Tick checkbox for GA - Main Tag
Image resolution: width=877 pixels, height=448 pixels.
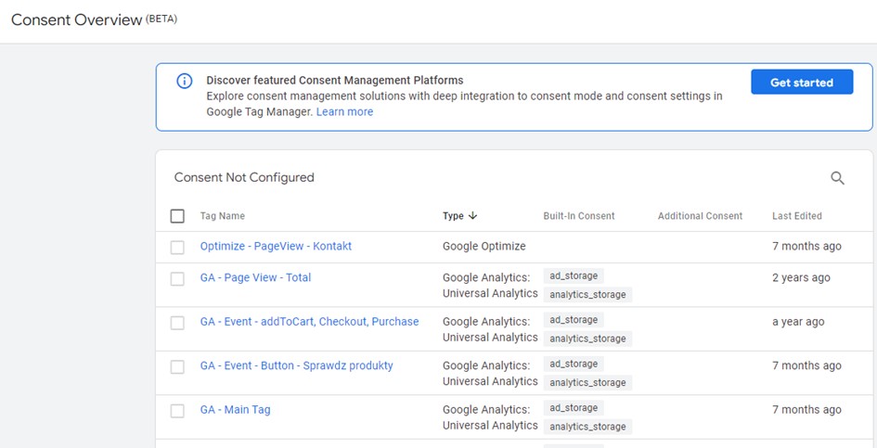point(177,411)
